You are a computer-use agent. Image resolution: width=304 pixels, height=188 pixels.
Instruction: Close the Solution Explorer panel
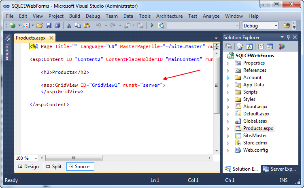pyautogui.click(x=295, y=37)
